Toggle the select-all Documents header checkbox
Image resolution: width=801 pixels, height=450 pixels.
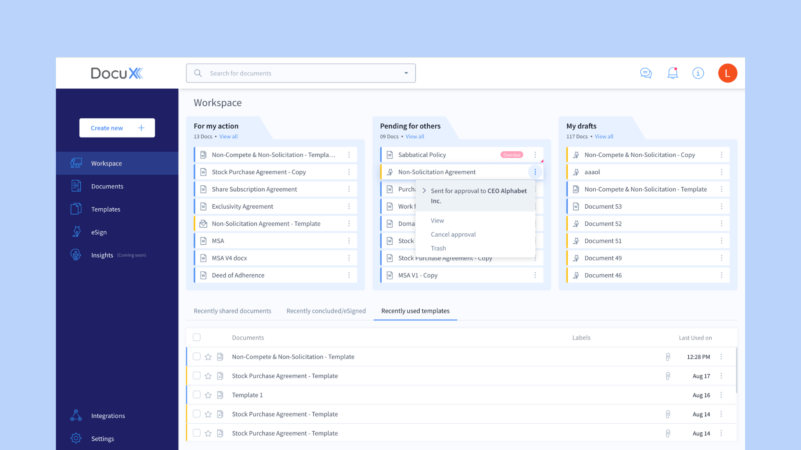coord(196,337)
